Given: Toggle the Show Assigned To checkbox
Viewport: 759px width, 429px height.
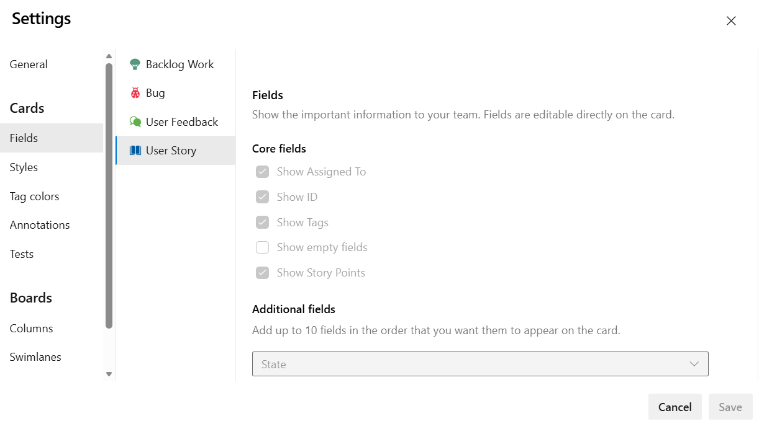Looking at the screenshot, I should point(262,171).
